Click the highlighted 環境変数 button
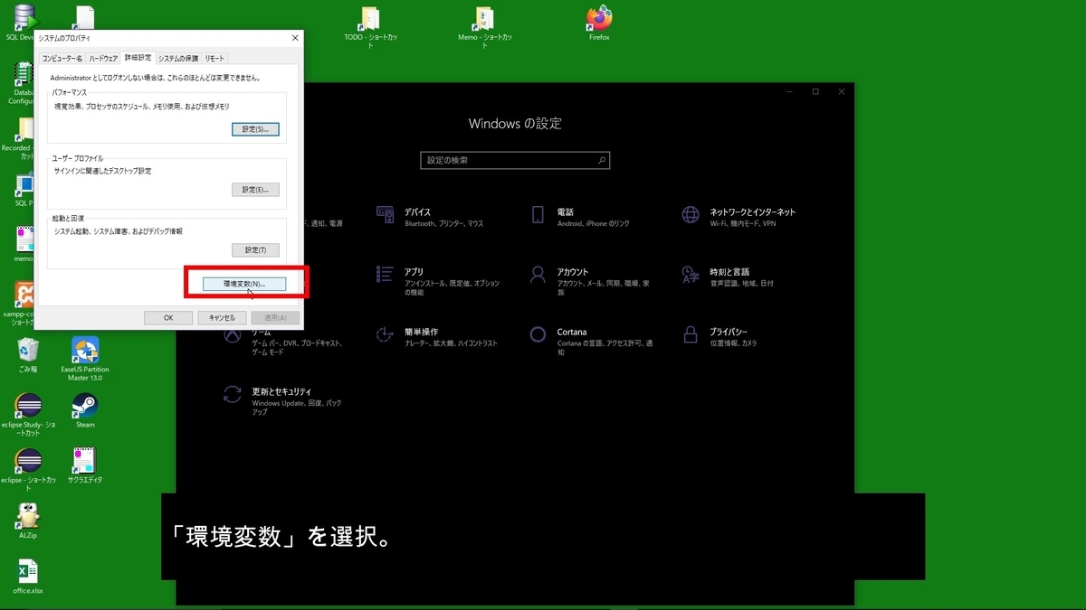 coord(245,283)
